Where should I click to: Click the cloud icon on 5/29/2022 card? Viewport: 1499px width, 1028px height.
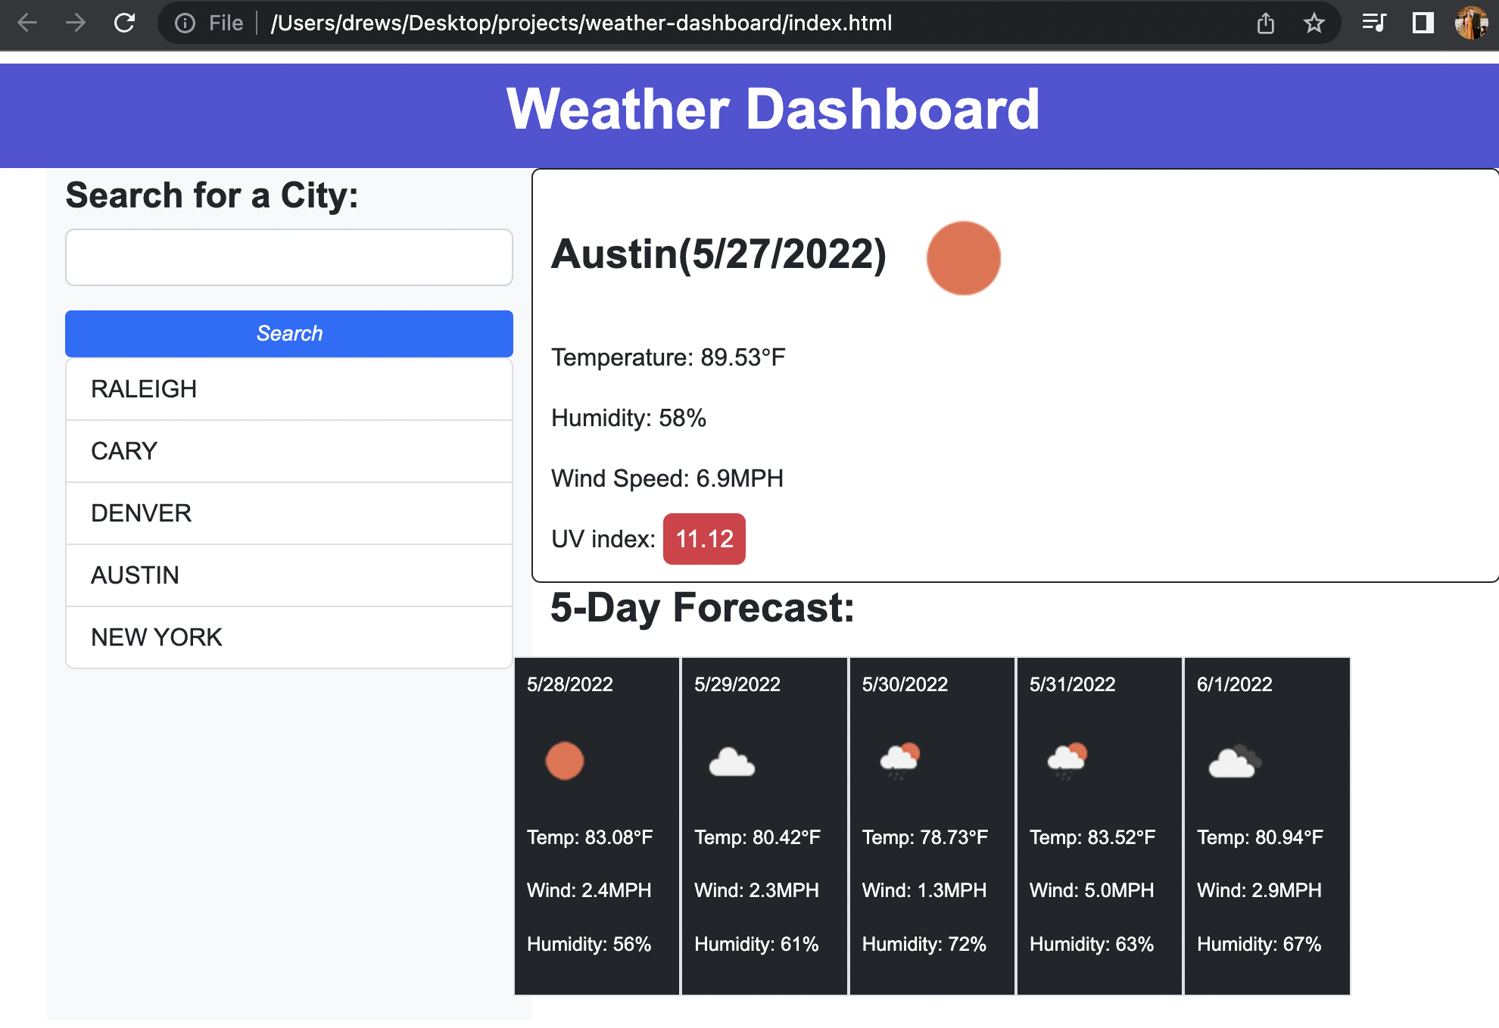732,762
